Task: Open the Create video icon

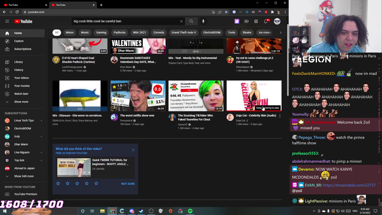Action: point(247,21)
